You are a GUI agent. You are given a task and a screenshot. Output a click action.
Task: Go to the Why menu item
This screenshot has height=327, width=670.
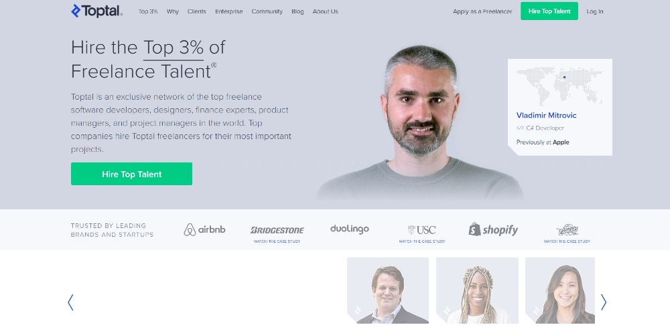coord(173,11)
